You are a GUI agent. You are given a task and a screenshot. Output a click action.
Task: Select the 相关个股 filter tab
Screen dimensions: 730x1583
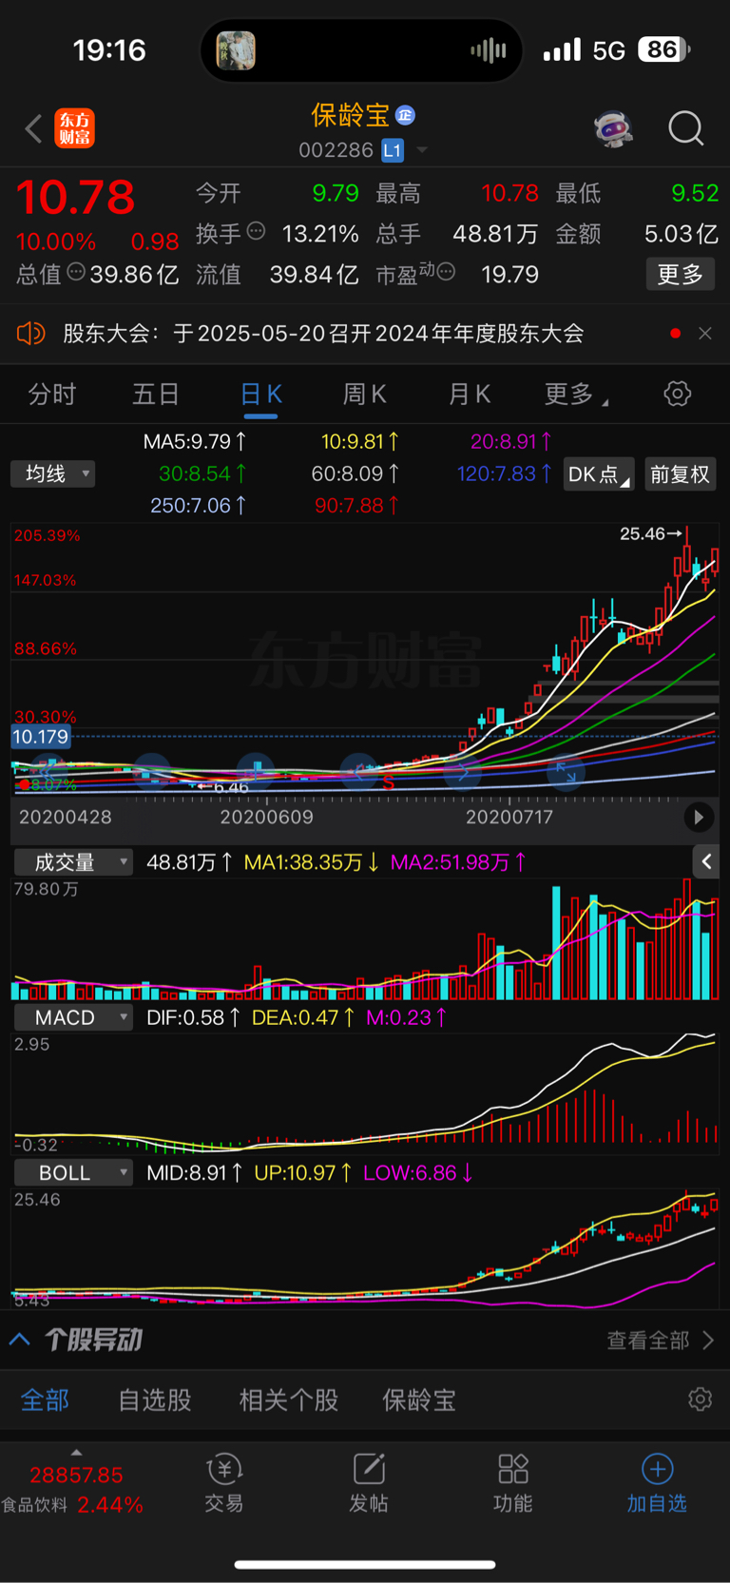tap(289, 1400)
